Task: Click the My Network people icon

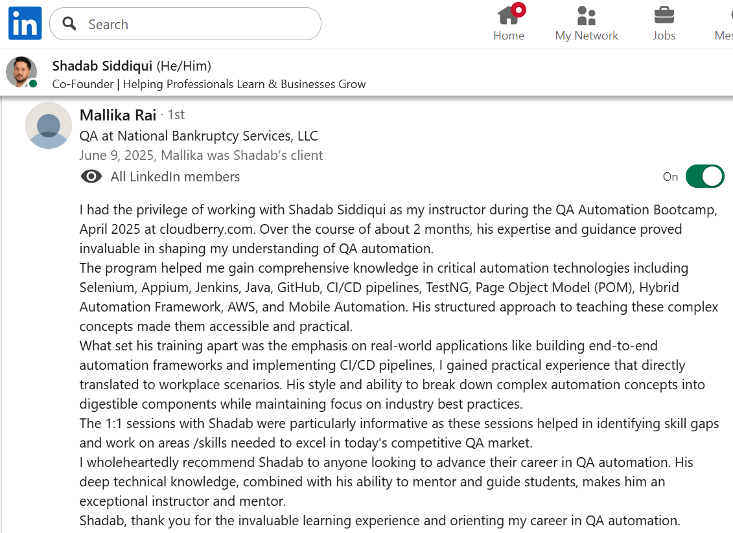Action: point(586,16)
